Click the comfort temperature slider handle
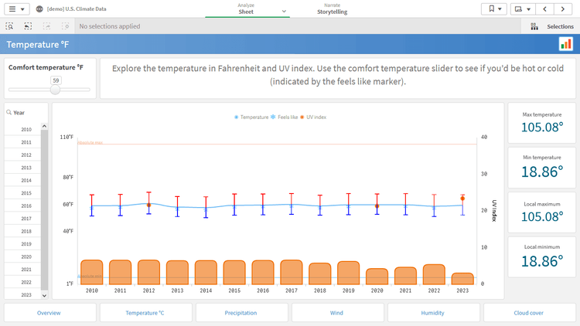The height and width of the screenshot is (326, 580). tap(56, 90)
